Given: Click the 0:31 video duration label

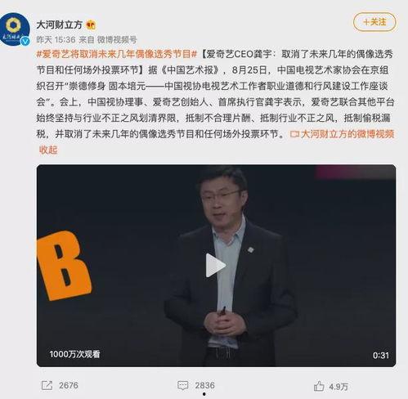Looking at the screenshot, I should (381, 356).
